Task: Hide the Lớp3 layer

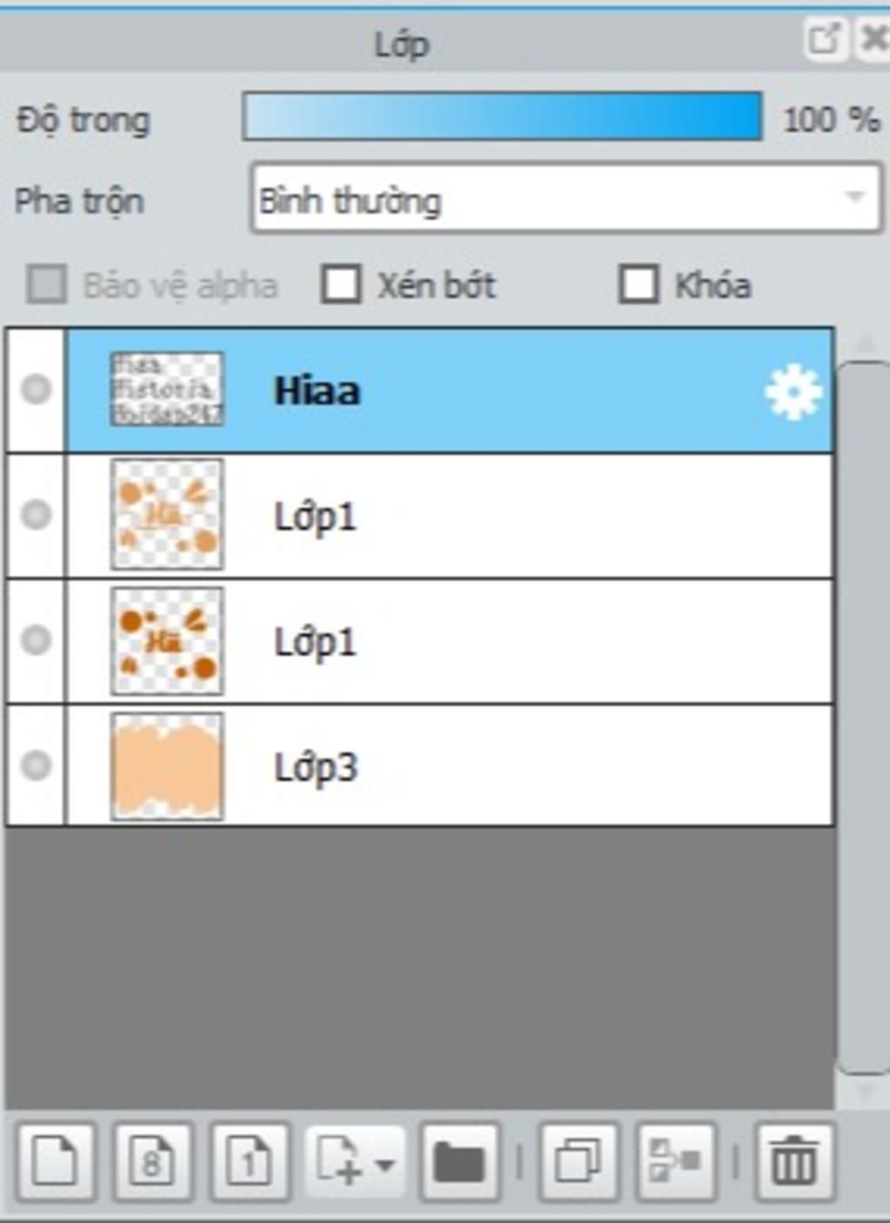Action: (x=36, y=765)
